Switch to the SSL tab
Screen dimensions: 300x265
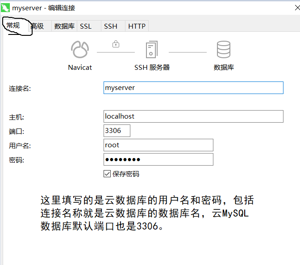click(x=89, y=26)
